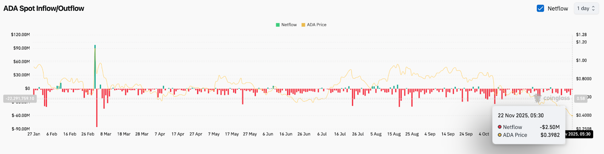
Task: Click the yellow ADA Price tooltip dot
Action: 500,135
